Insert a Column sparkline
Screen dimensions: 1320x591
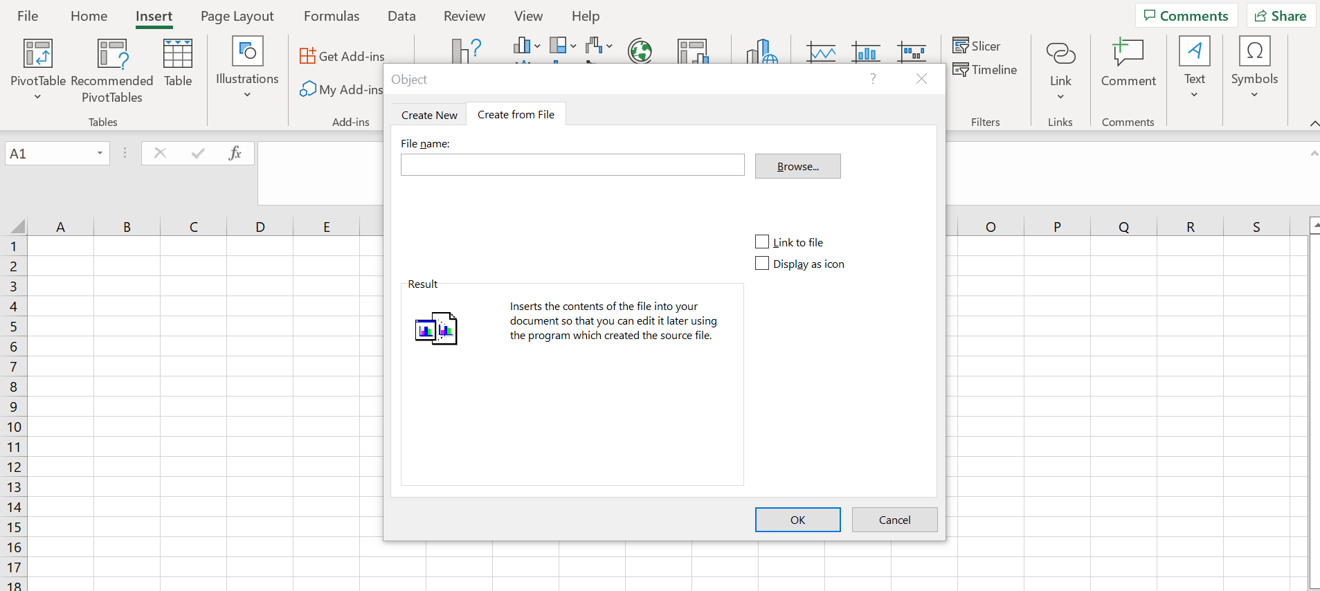(866, 52)
